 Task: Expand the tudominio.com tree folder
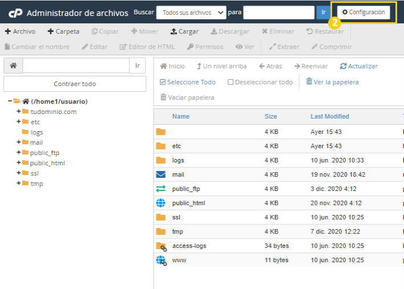coord(19,111)
